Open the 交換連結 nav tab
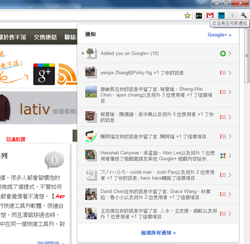This screenshot has height=244, width=250. [x=45, y=37]
